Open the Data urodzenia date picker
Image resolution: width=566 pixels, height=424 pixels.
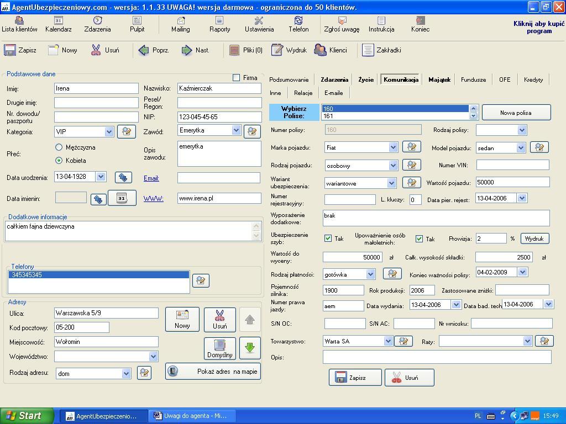point(101,177)
